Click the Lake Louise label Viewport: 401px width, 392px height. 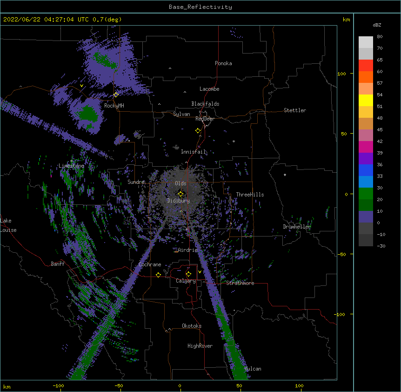tap(8, 225)
